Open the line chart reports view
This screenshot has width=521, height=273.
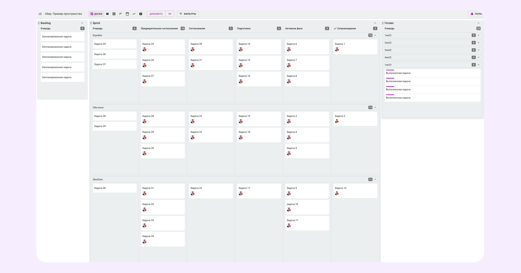(134, 14)
